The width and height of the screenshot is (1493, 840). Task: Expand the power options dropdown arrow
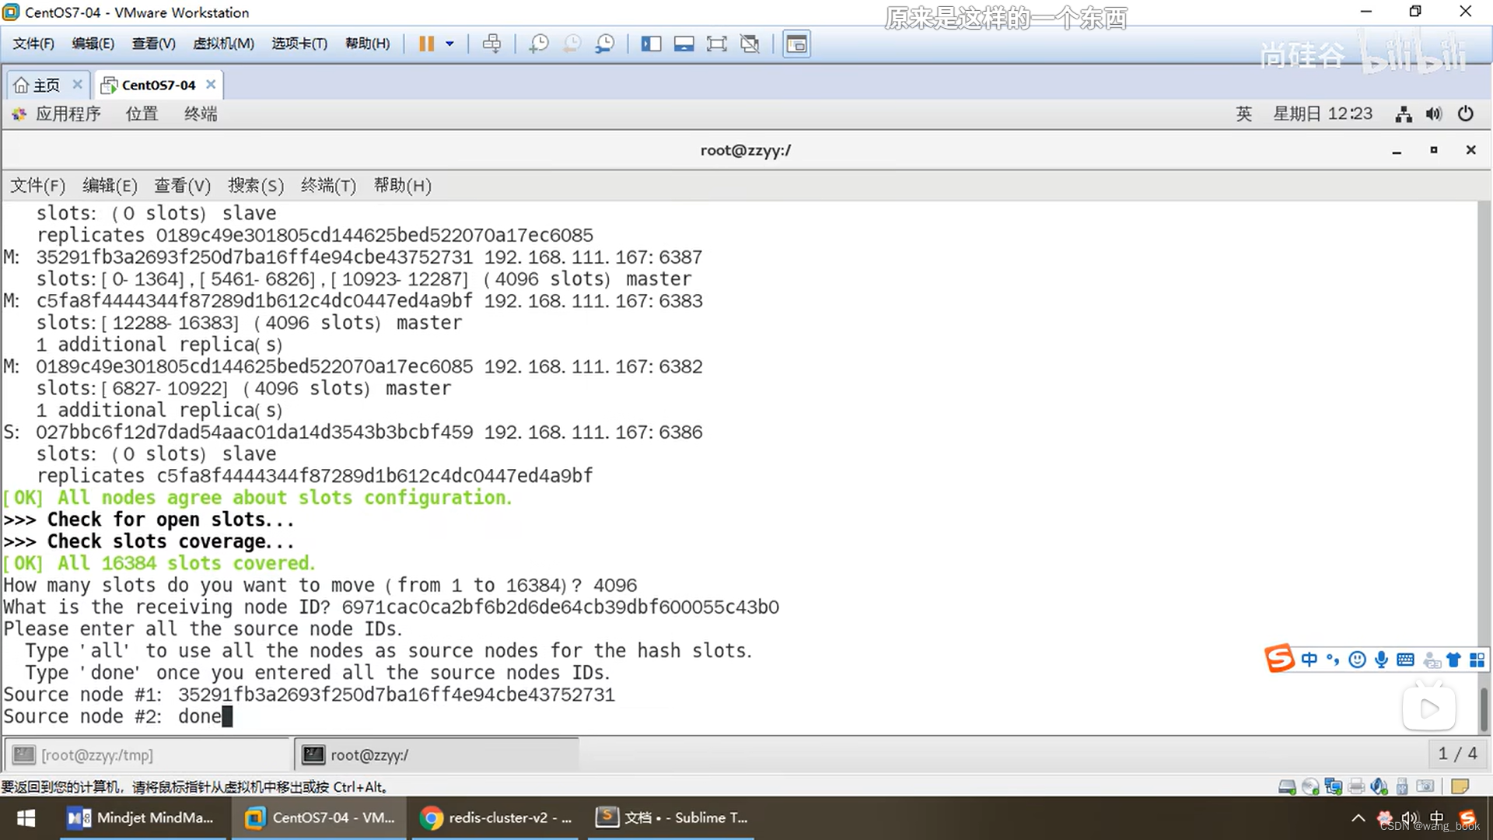pos(449,44)
